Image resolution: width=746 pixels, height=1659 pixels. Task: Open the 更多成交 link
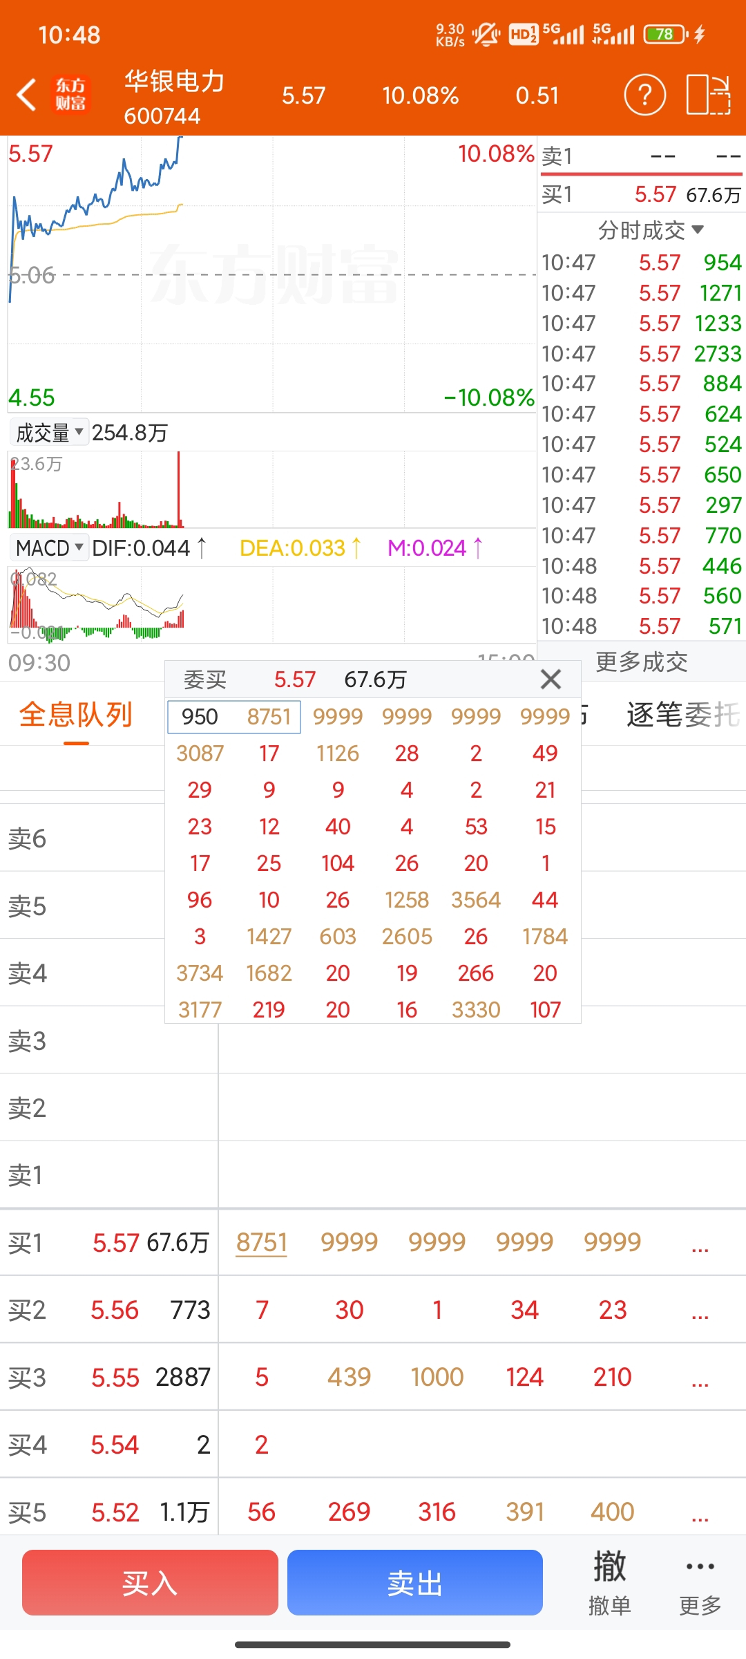tap(642, 662)
